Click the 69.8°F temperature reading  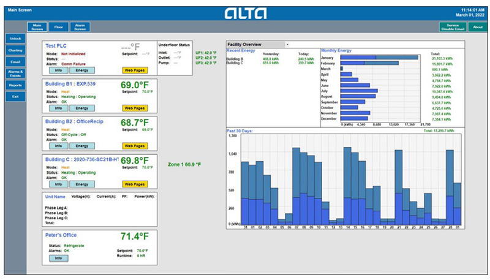135,161
